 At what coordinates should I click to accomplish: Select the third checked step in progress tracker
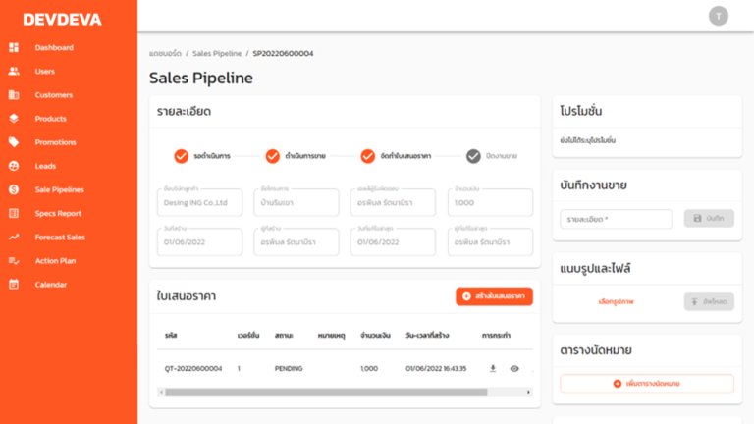(x=369, y=156)
